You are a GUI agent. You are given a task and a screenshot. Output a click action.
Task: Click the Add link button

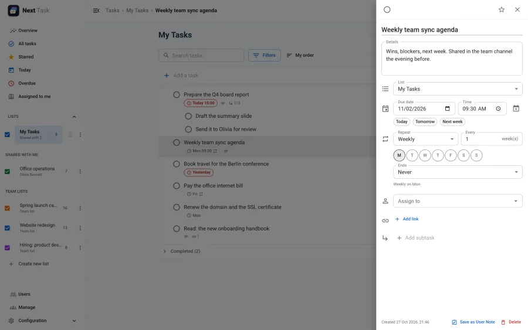tap(407, 219)
